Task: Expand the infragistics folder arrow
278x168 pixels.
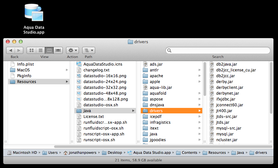Action: (200, 122)
